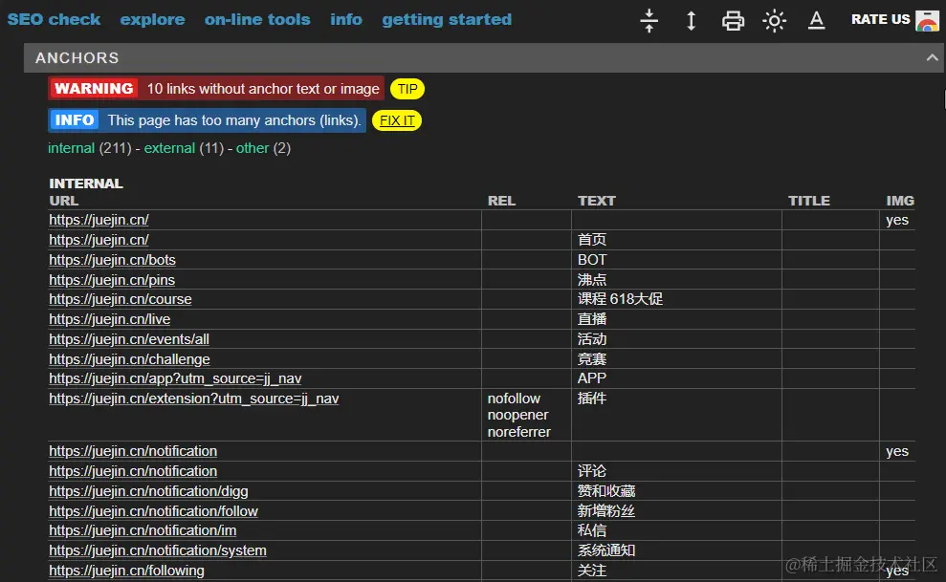The width and height of the screenshot is (946, 582).
Task: Open the https://juejin.cn/notification/follow link
Action: coord(154,511)
